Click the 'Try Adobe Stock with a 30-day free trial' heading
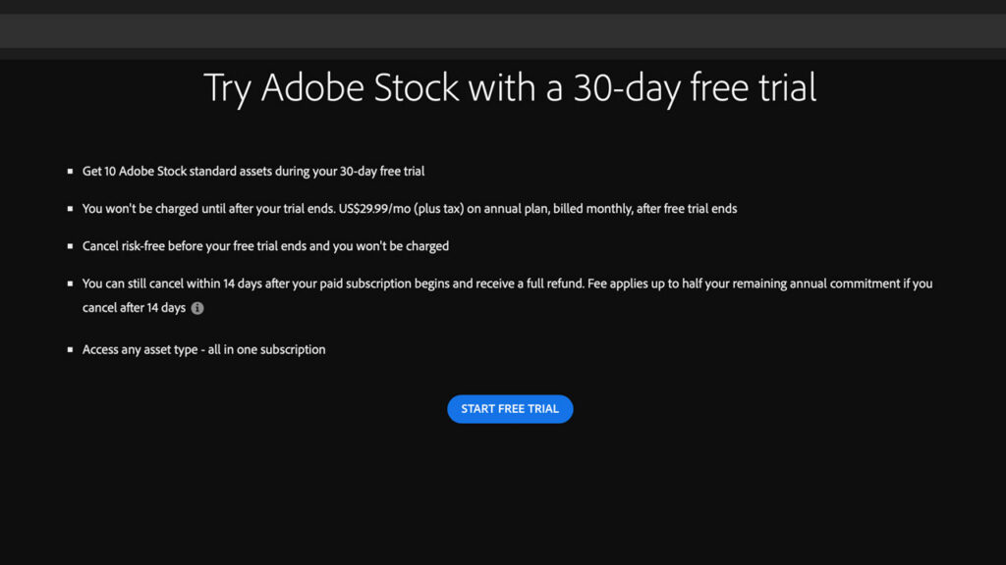Viewport: 1006px width, 565px height. pos(510,87)
